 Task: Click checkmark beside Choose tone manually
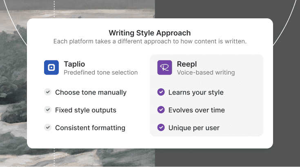(48, 92)
